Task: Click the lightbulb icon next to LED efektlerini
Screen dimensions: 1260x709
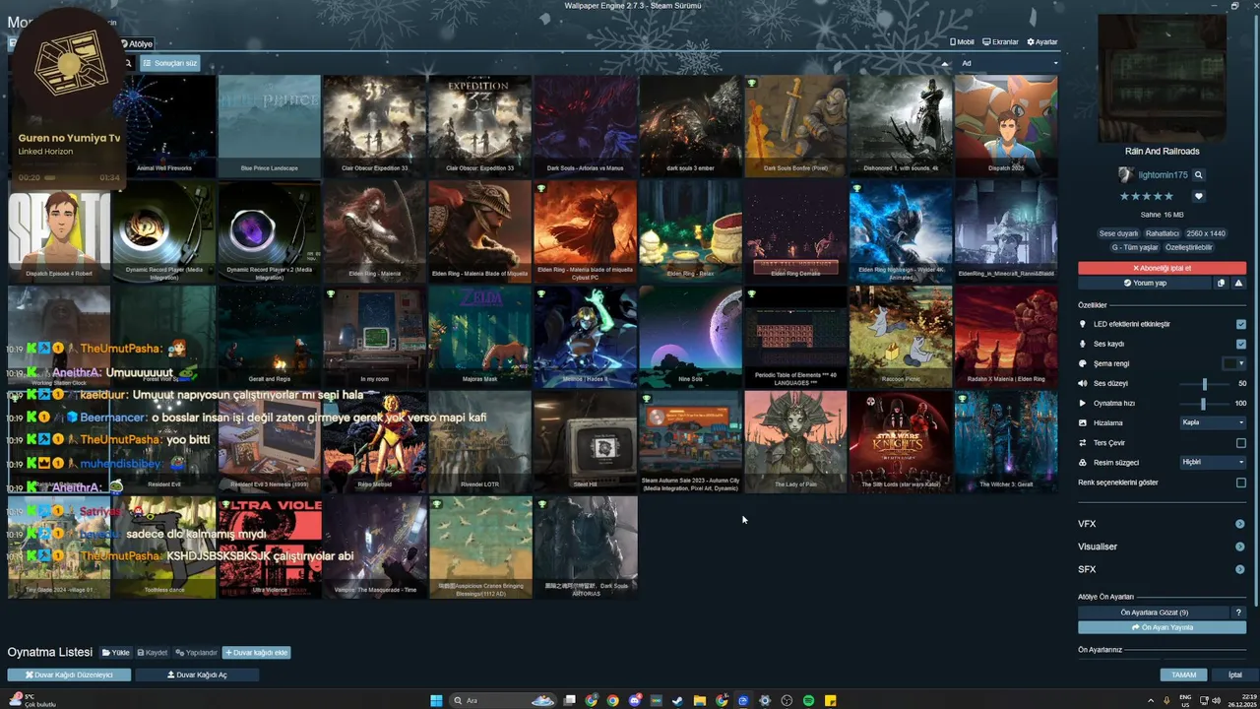Action: [1083, 324]
